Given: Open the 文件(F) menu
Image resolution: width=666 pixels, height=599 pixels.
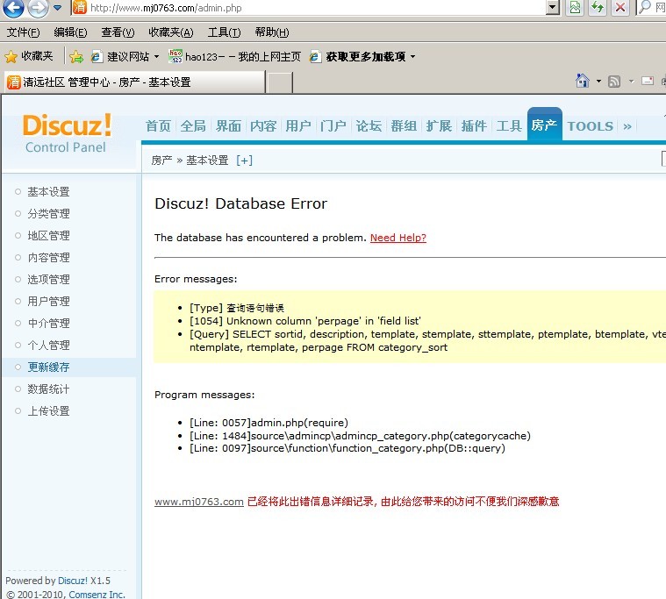Looking at the screenshot, I should click(23, 32).
